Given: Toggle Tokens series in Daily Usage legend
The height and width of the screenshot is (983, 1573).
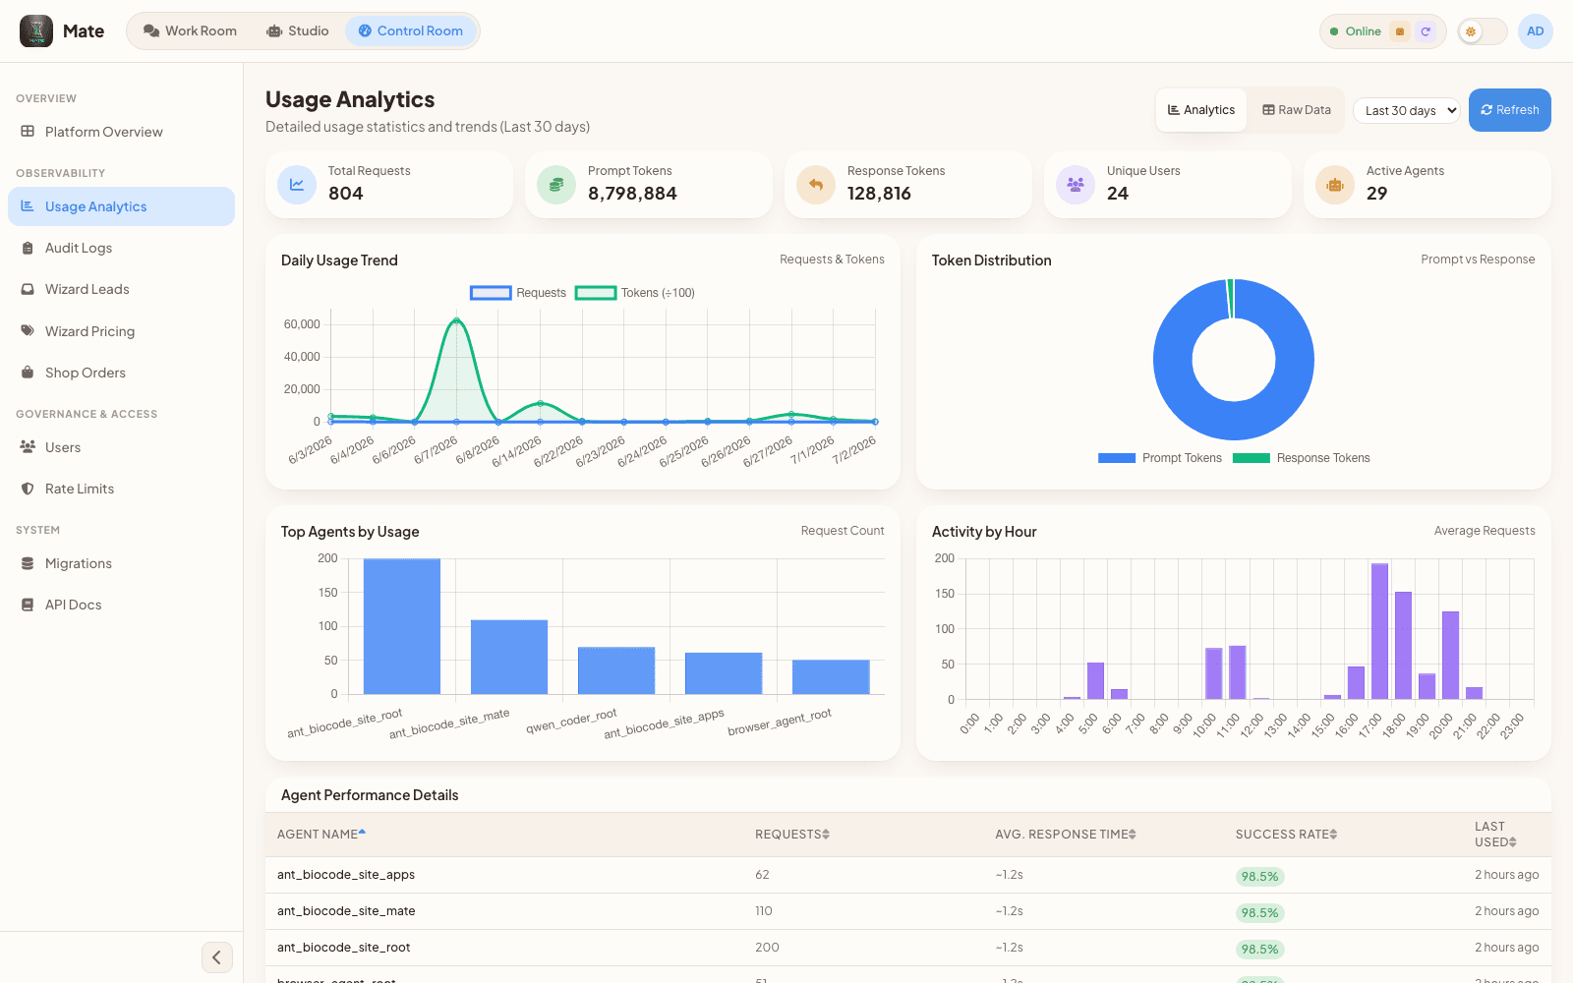Looking at the screenshot, I should pos(635,293).
